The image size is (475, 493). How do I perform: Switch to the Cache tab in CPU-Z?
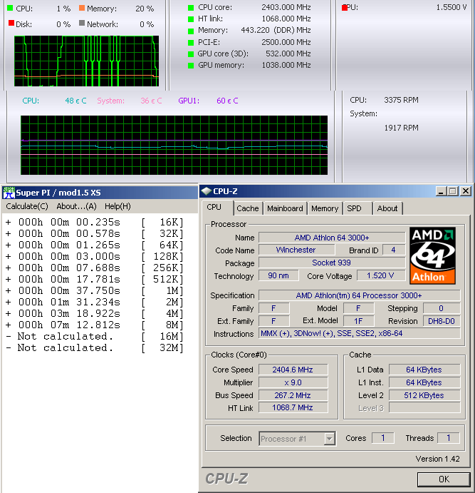[x=248, y=208]
